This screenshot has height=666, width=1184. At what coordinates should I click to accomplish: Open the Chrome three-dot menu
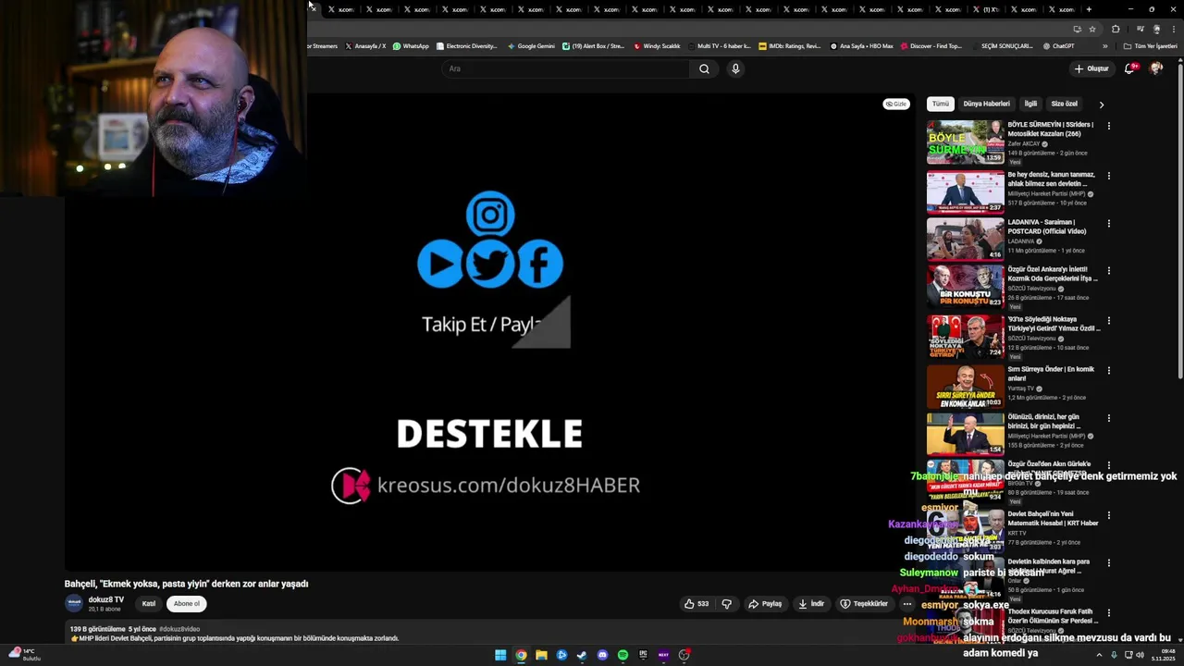1173,29
